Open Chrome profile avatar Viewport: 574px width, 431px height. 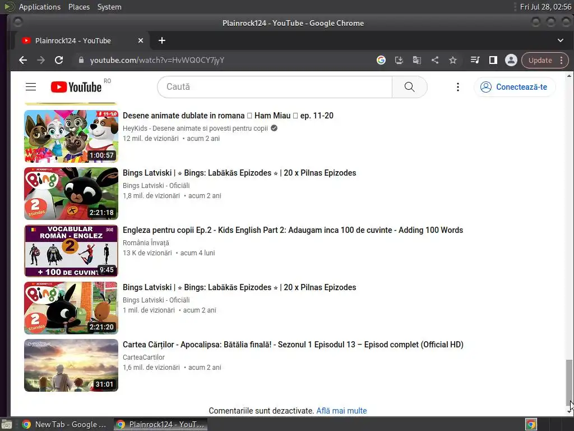pos(511,60)
